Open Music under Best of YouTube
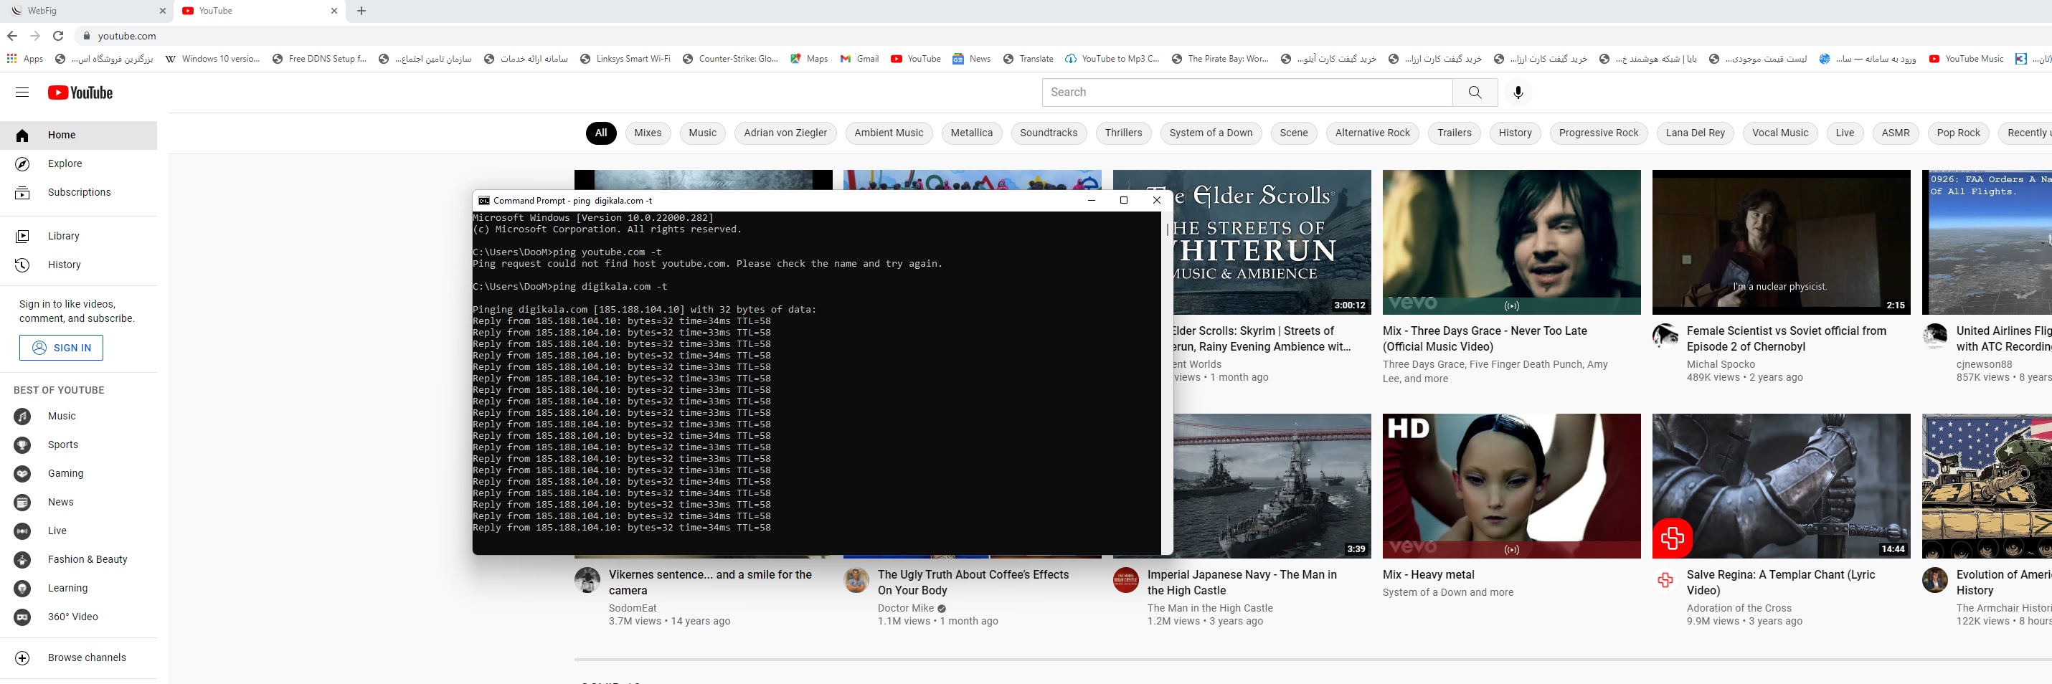 coord(79,417)
